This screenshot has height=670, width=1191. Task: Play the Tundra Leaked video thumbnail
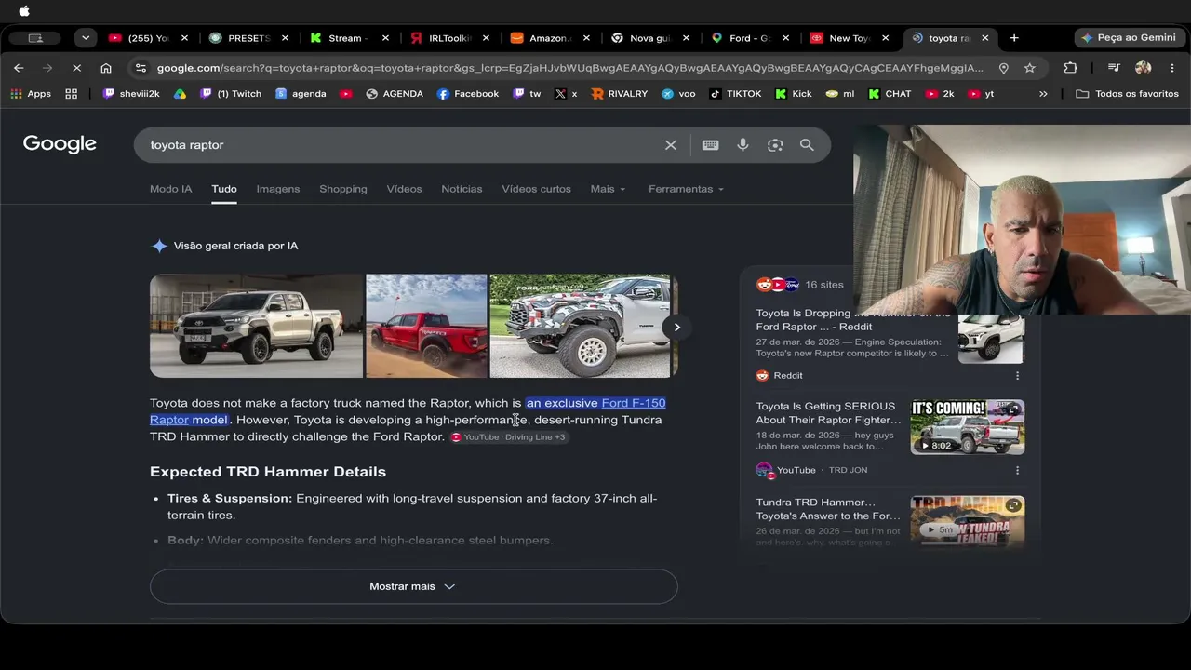[x=968, y=520]
